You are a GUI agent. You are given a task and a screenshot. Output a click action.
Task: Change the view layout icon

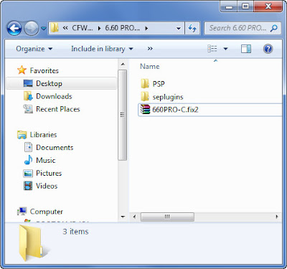212,49
